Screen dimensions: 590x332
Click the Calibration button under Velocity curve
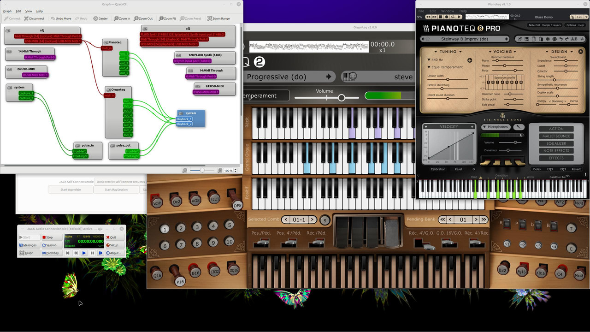coord(438,169)
